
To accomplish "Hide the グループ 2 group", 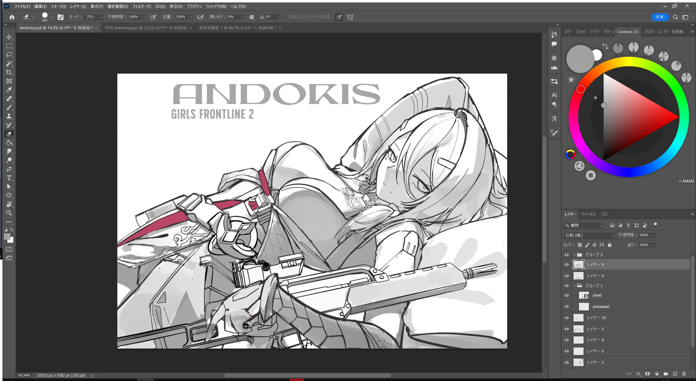I will tap(566, 255).
